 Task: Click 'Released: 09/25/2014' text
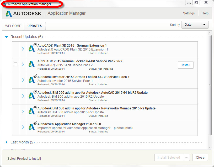(x=51, y=69)
